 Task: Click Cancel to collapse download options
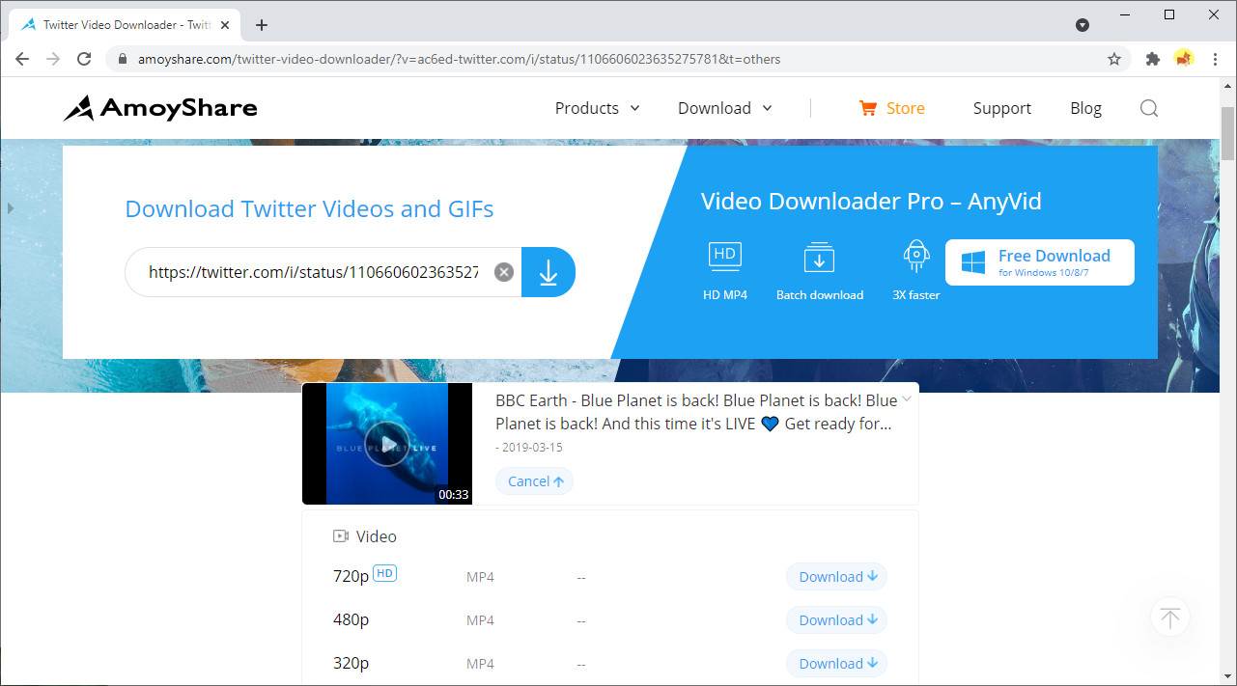click(x=535, y=481)
